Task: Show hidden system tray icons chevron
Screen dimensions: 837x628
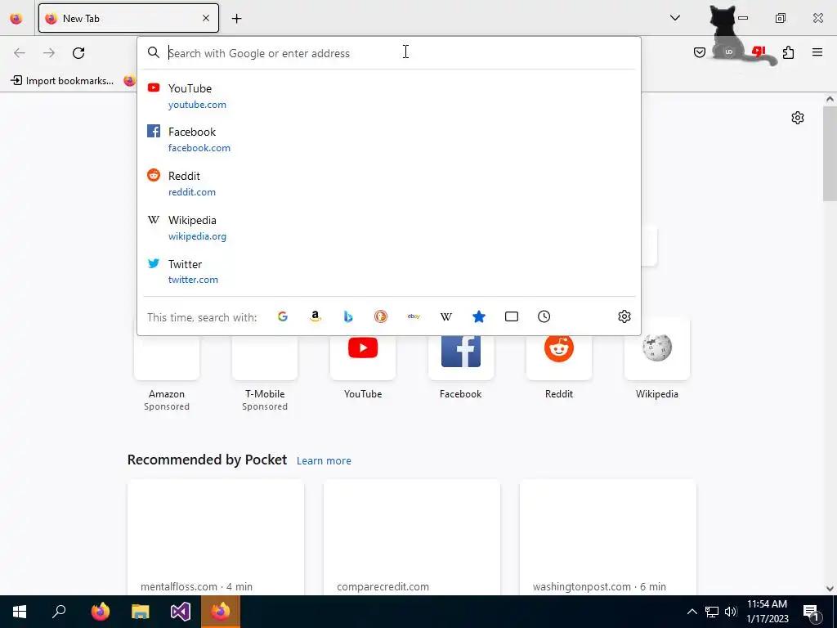Action: pos(692,612)
